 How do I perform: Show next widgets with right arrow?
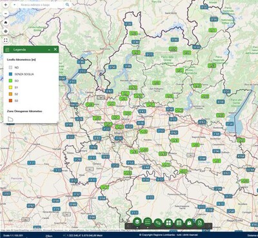(x=209, y=226)
